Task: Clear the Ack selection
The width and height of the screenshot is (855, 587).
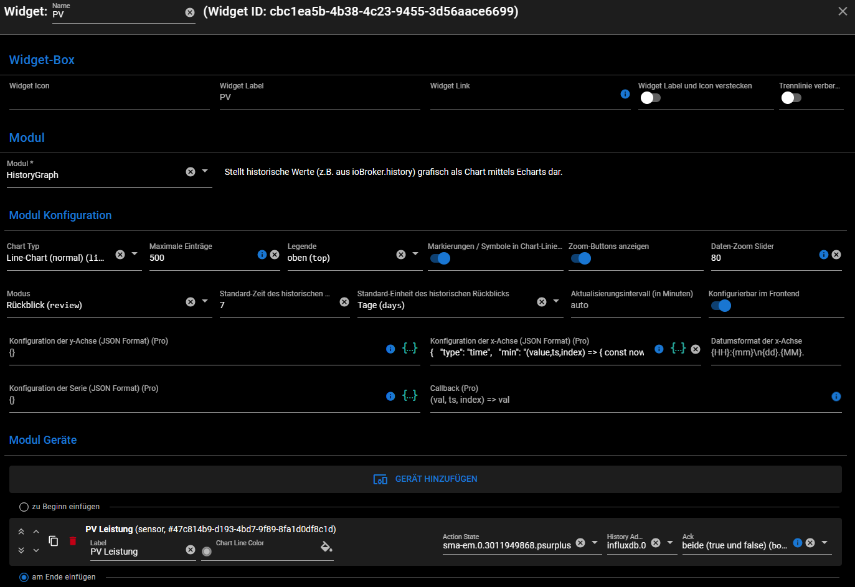Action: click(x=810, y=543)
